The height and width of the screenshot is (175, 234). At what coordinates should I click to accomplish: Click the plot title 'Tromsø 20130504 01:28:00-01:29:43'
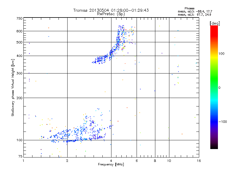[111, 10]
